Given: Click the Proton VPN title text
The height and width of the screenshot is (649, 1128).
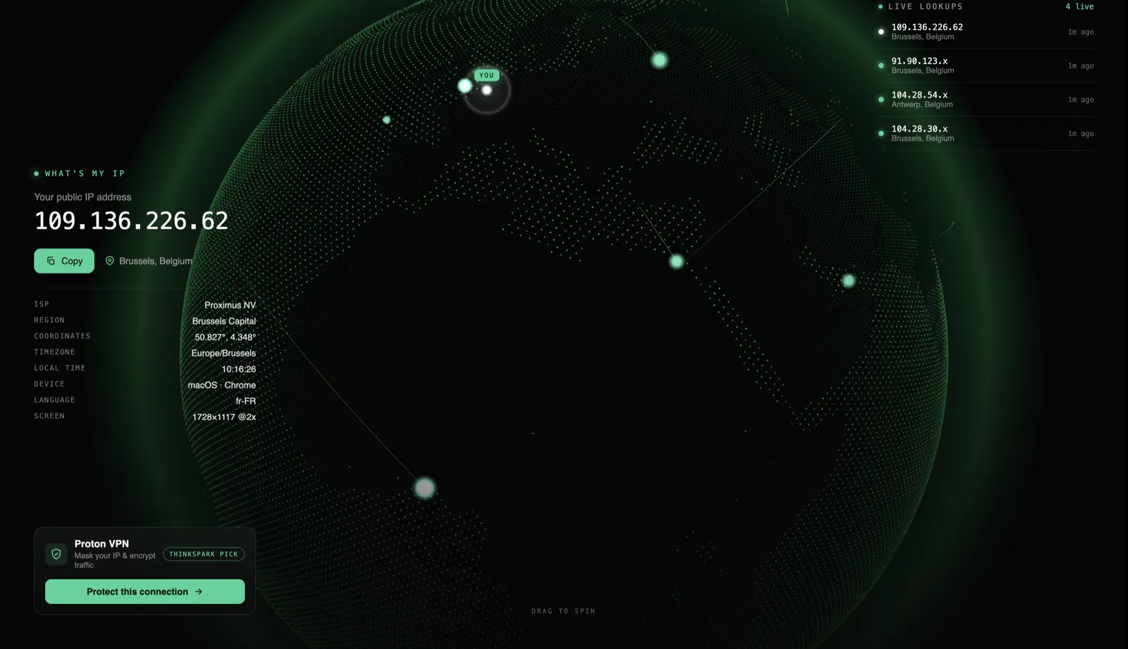Looking at the screenshot, I should click(102, 544).
